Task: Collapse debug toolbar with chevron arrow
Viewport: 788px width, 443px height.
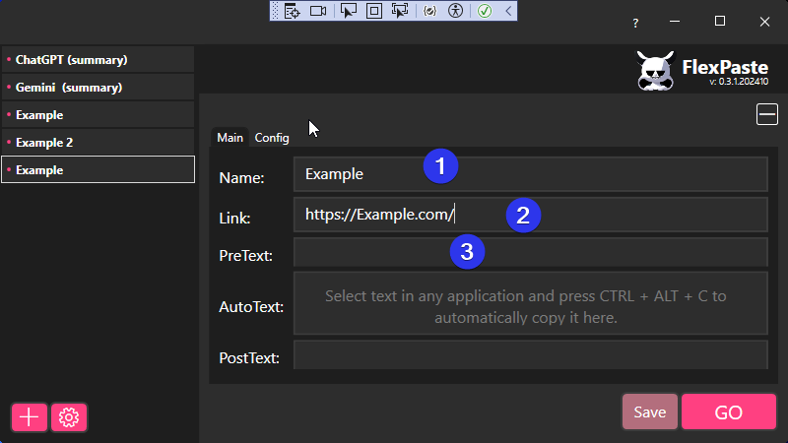Action: [x=507, y=11]
